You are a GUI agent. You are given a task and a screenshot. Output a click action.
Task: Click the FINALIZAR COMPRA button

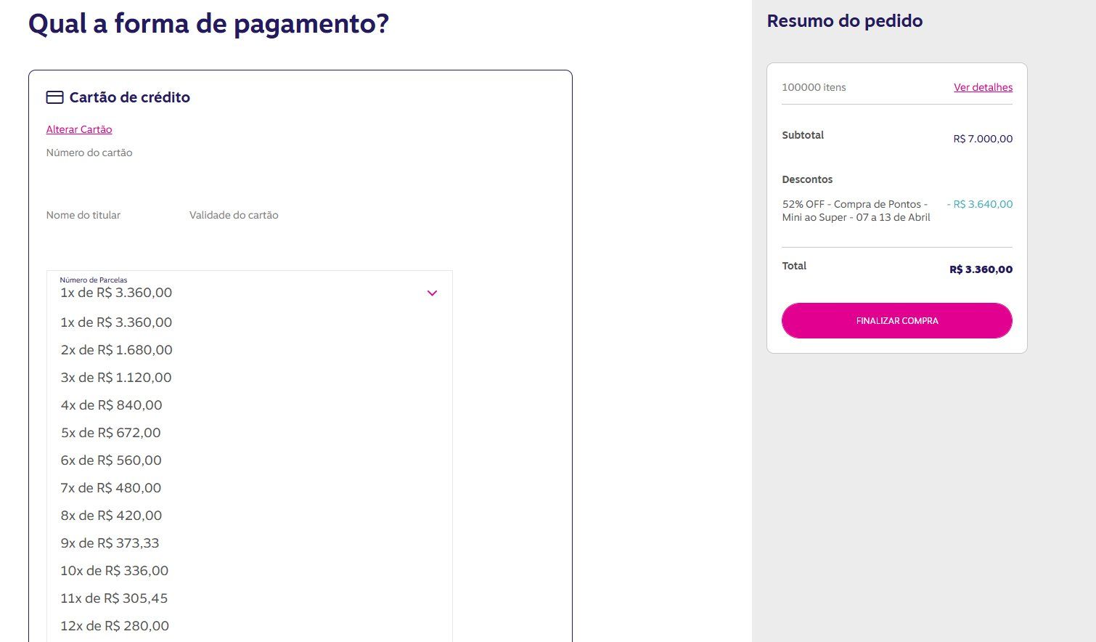tap(897, 320)
